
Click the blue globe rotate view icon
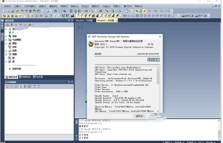coord(55,11)
